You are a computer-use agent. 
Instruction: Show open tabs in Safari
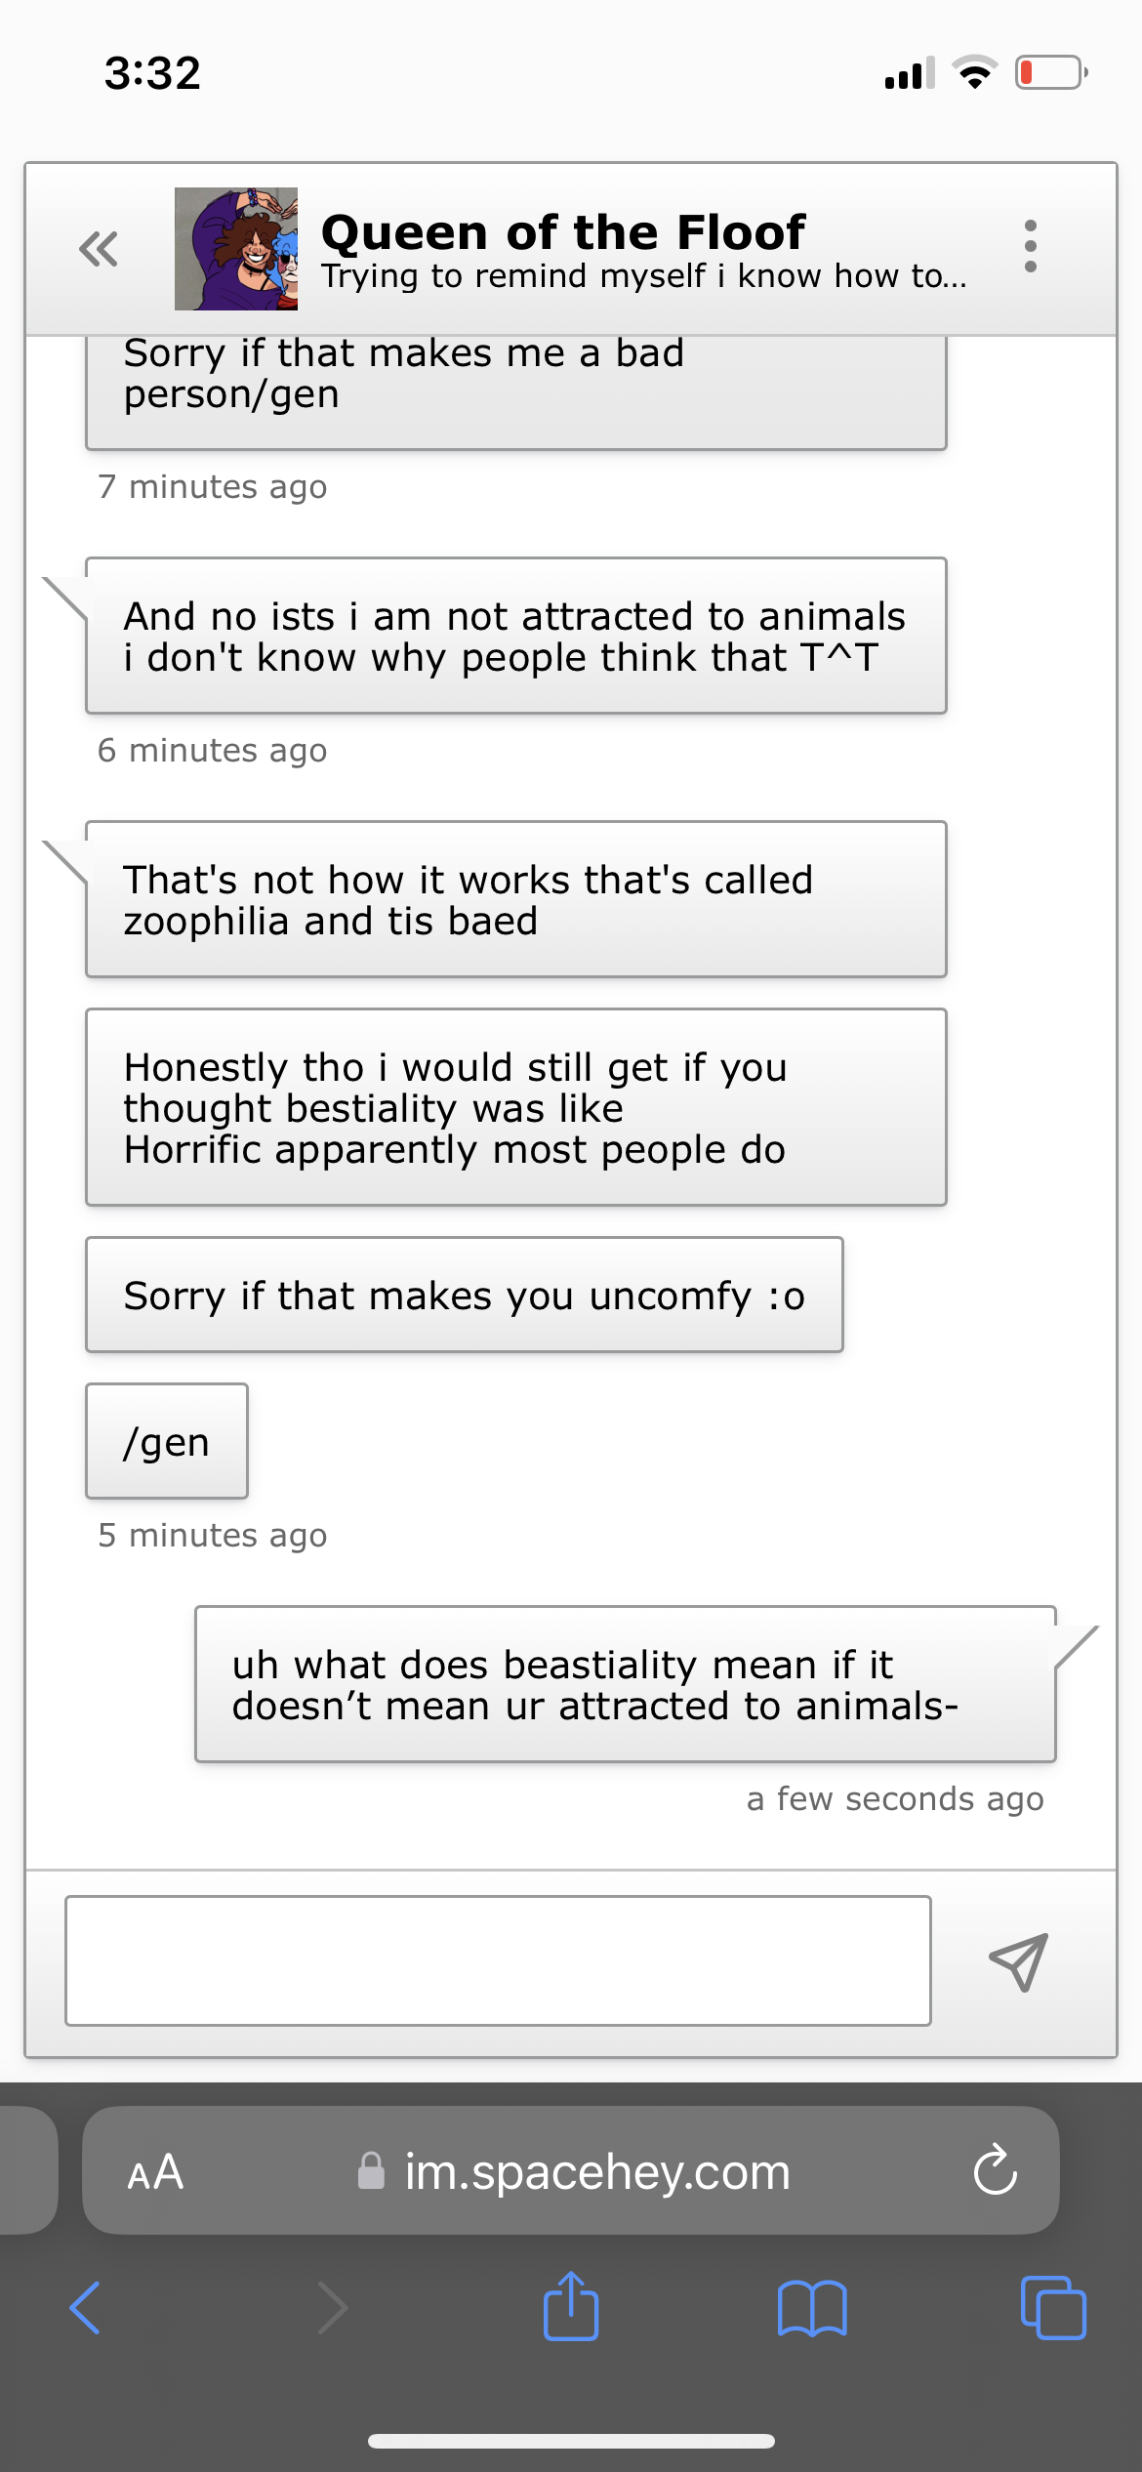tap(1052, 2308)
